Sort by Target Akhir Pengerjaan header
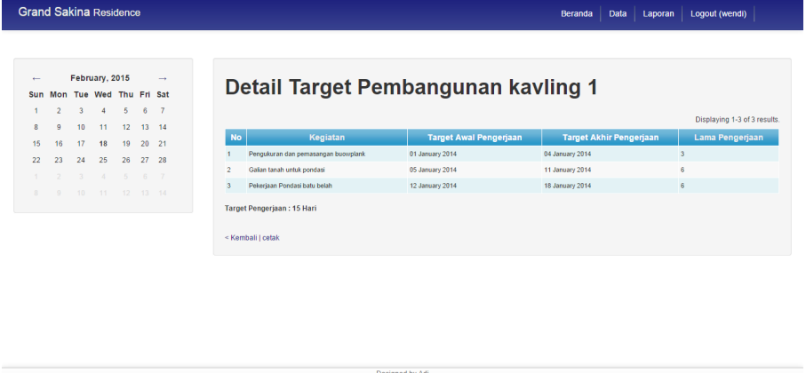The width and height of the screenshot is (806, 373). (610, 138)
